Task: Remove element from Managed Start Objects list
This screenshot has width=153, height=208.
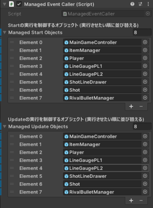Action: pos(141,106)
